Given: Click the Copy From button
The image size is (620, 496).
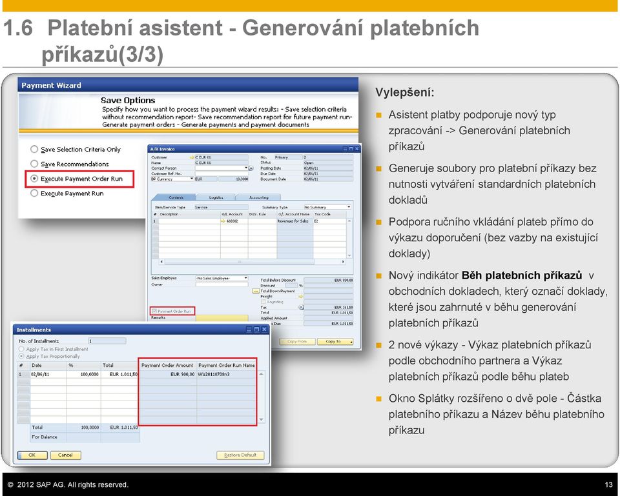Looking at the screenshot, I should (x=297, y=342).
